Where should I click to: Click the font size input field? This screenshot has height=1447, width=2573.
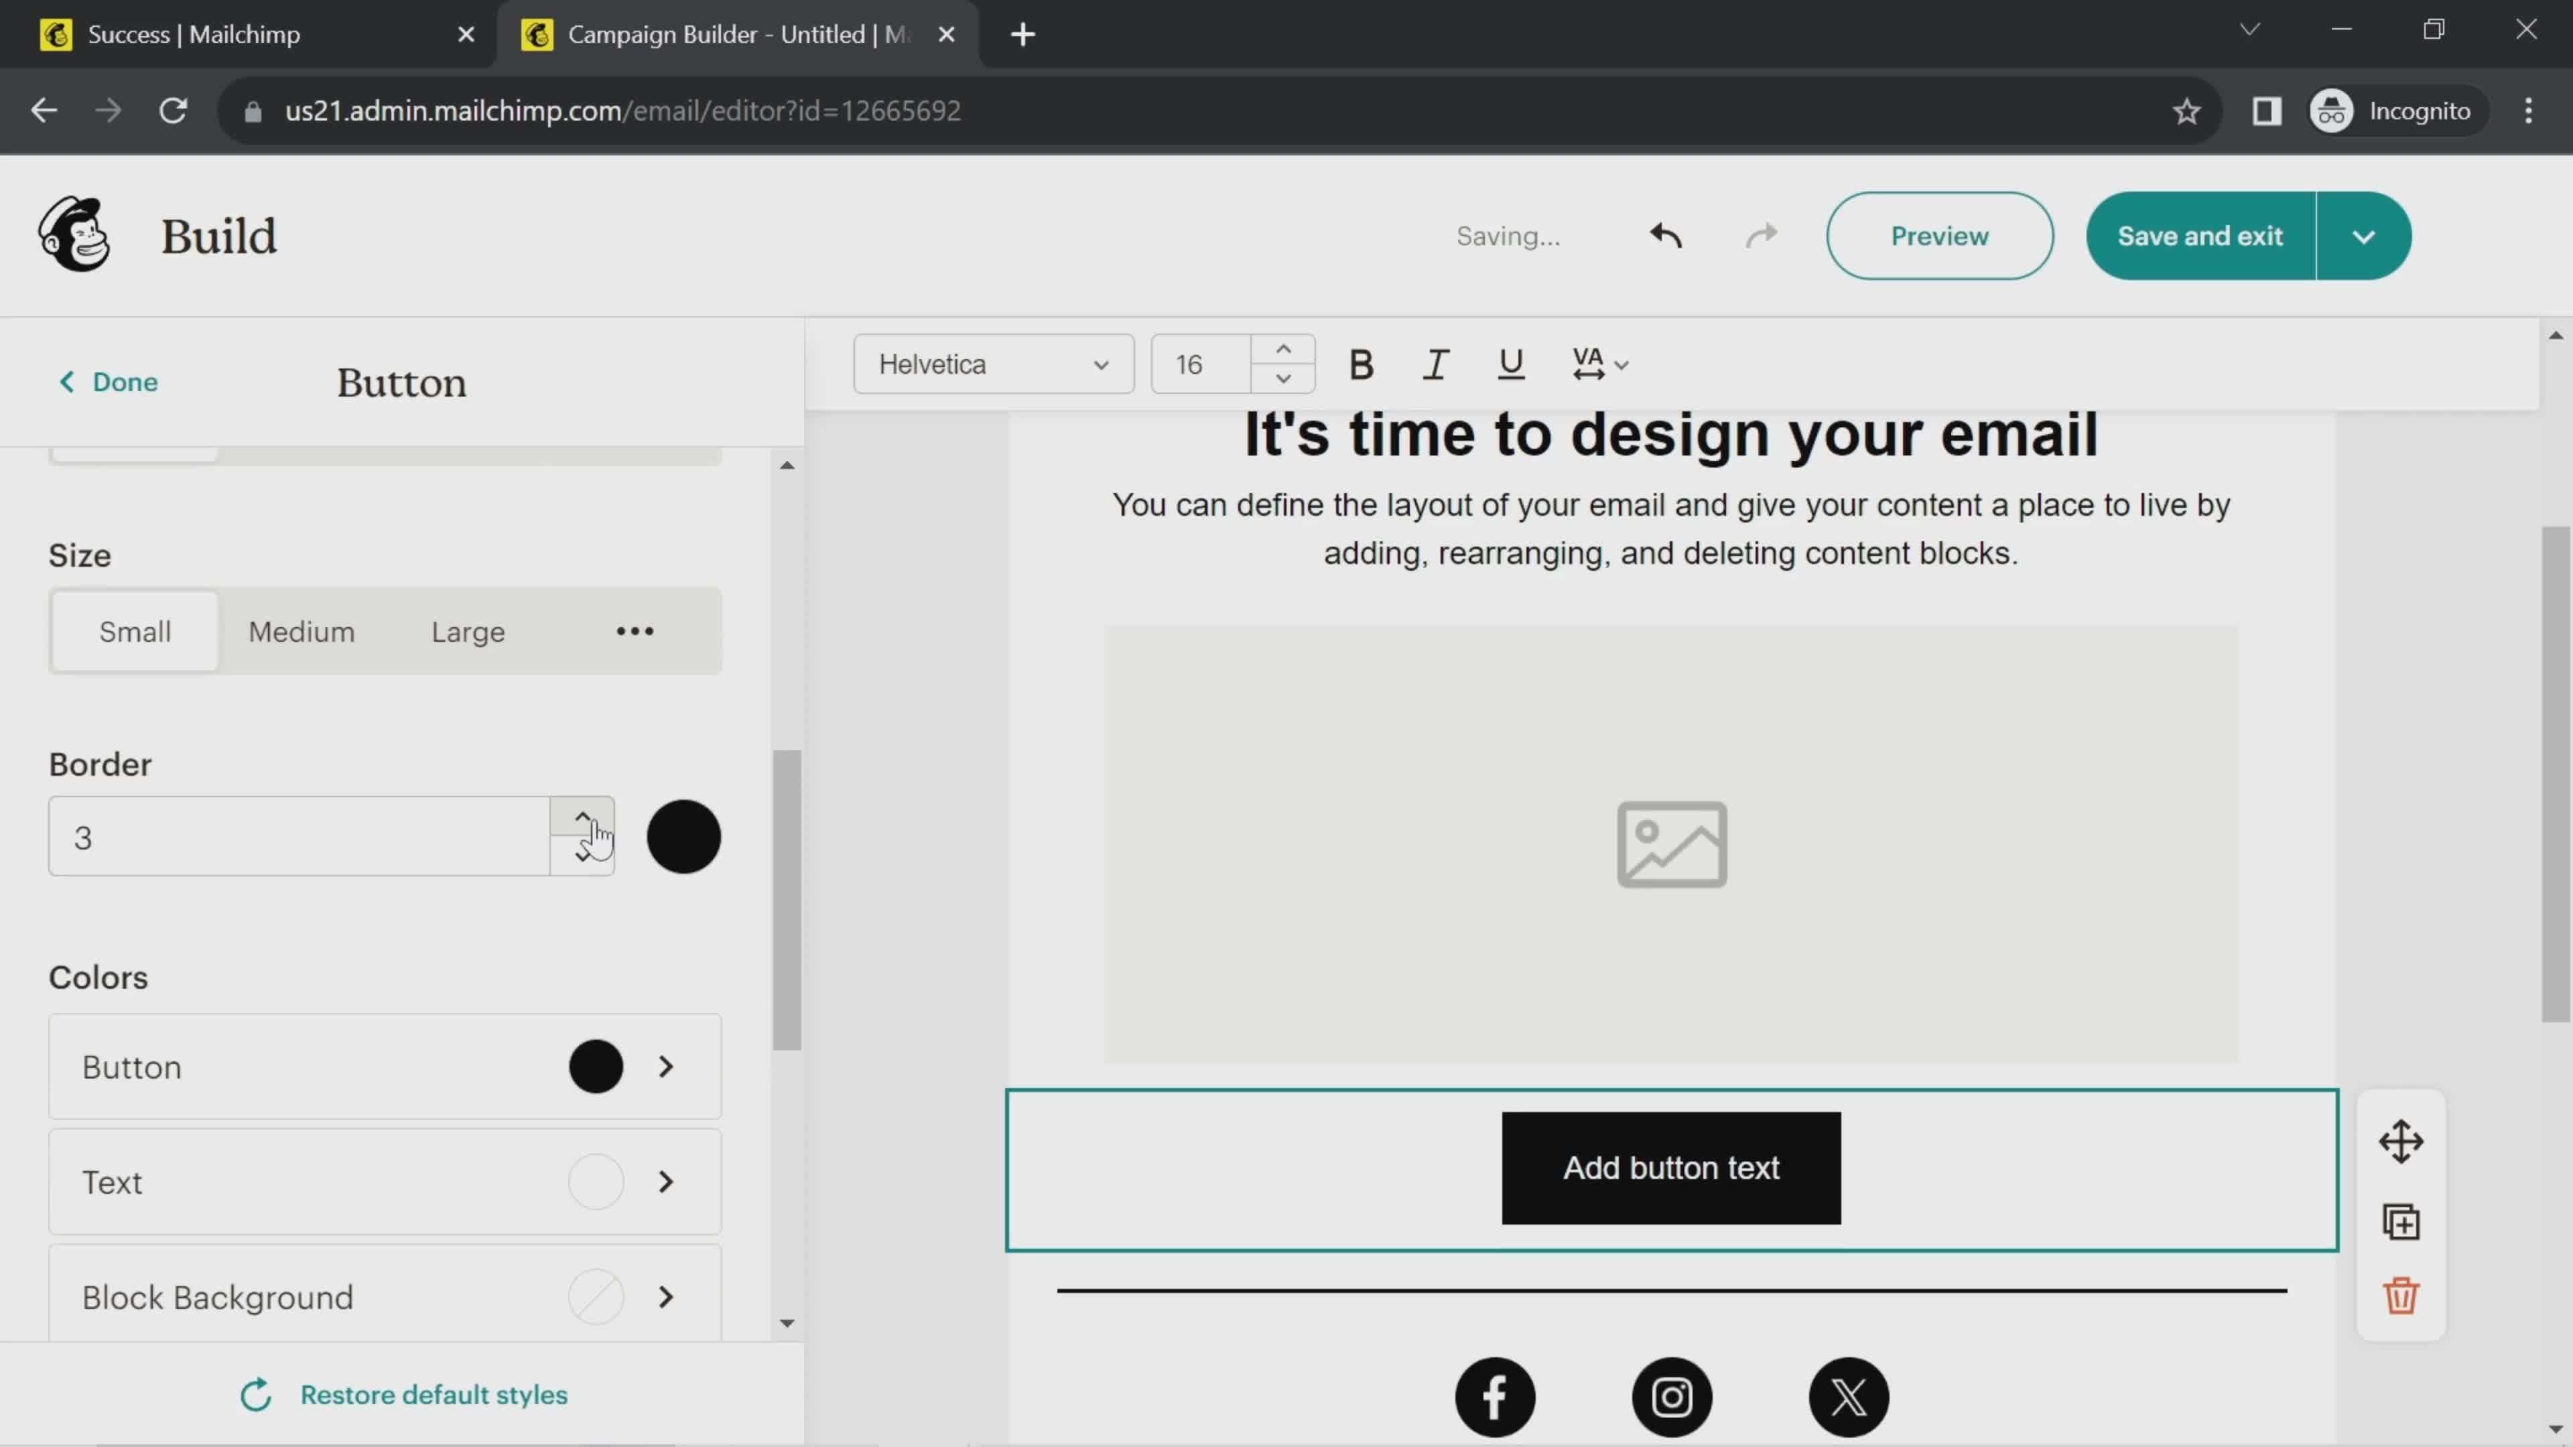(x=1201, y=364)
